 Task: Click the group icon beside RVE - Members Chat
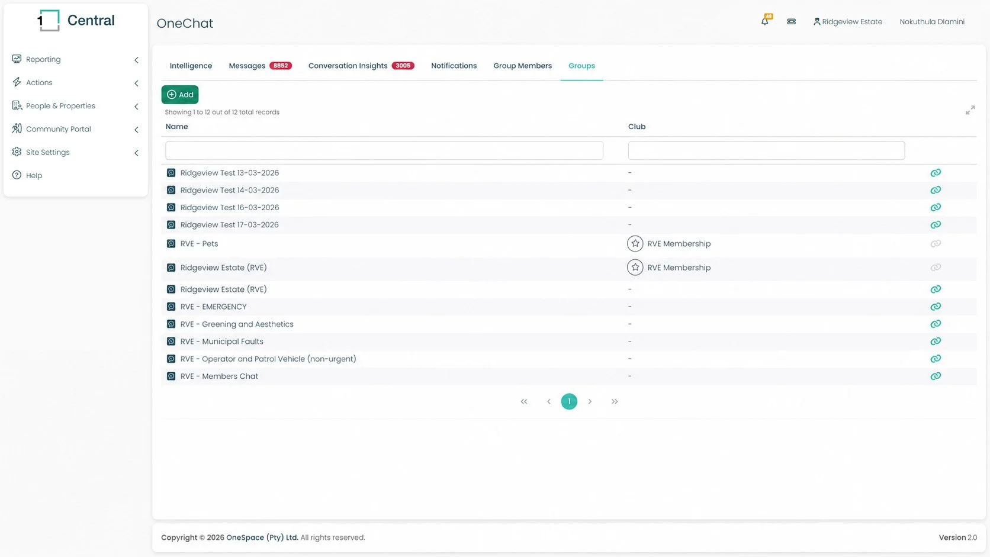tap(171, 376)
